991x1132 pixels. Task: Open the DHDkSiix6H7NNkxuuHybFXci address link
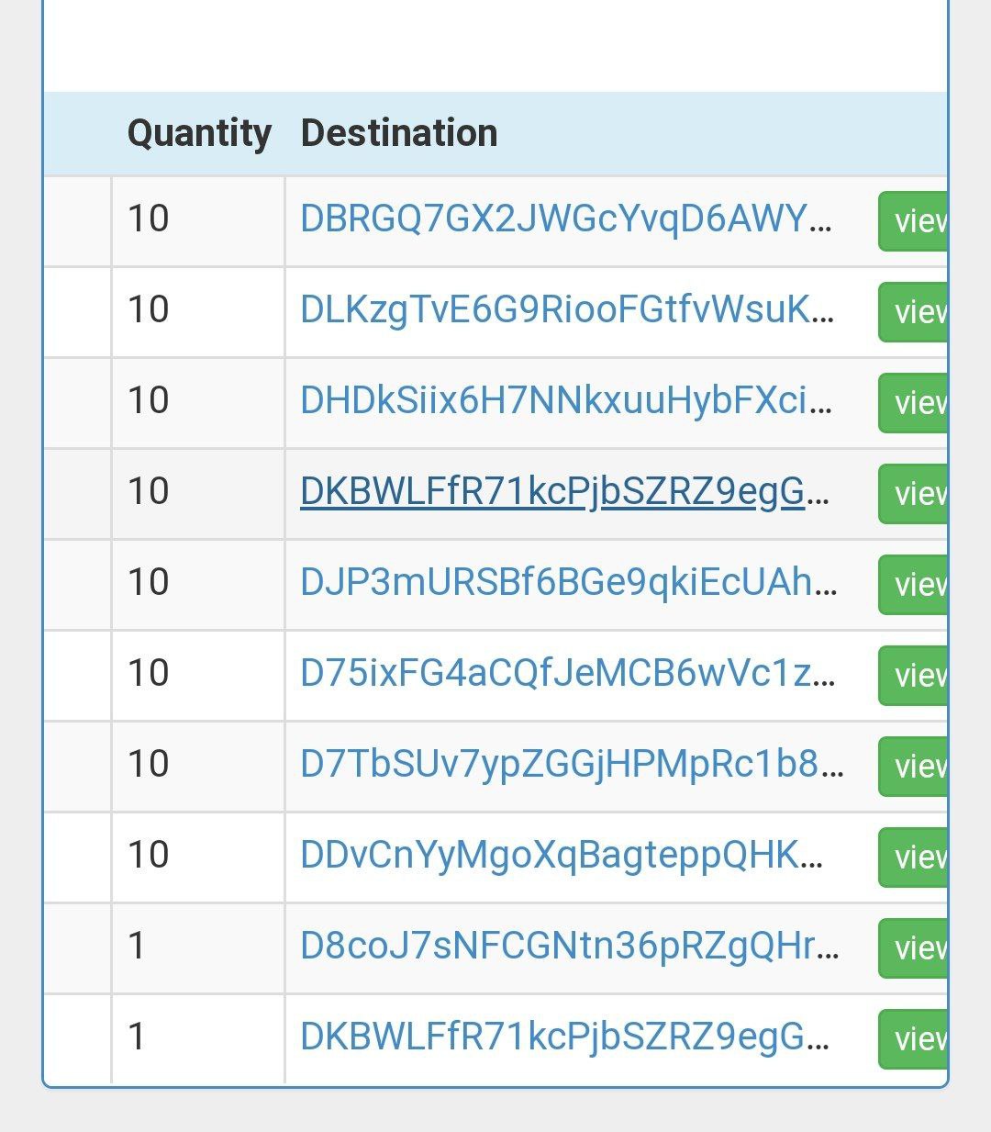click(566, 401)
